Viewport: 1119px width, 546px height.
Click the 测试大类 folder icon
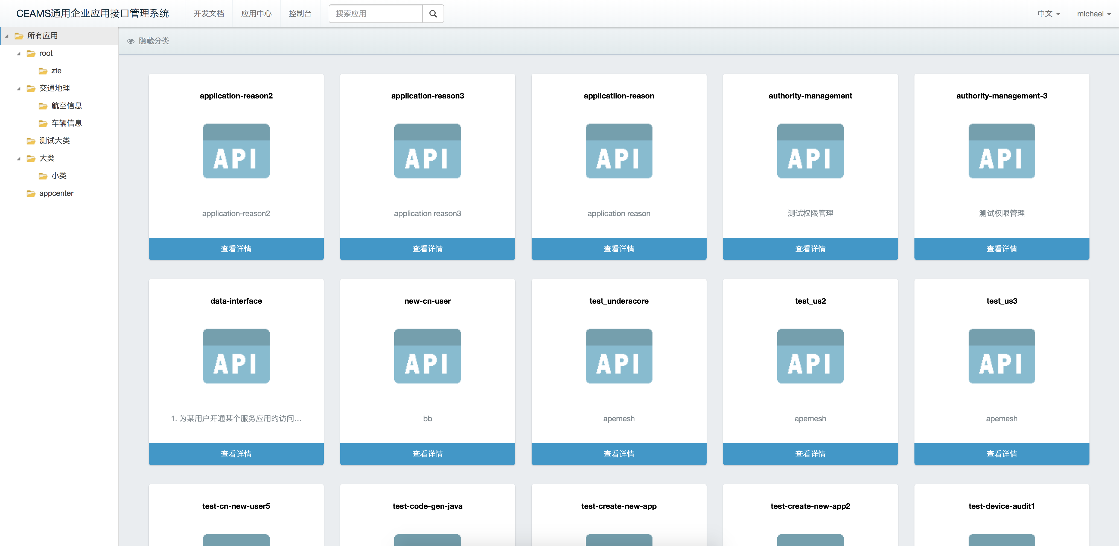tap(31, 141)
